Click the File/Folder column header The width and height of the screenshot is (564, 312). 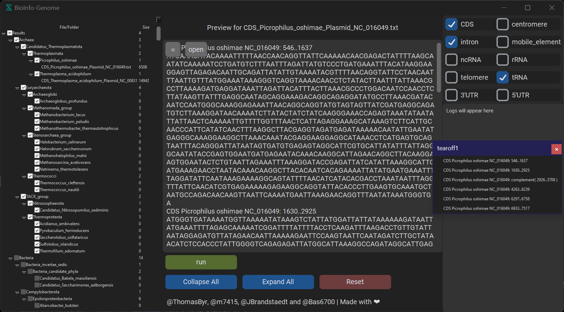point(69,27)
